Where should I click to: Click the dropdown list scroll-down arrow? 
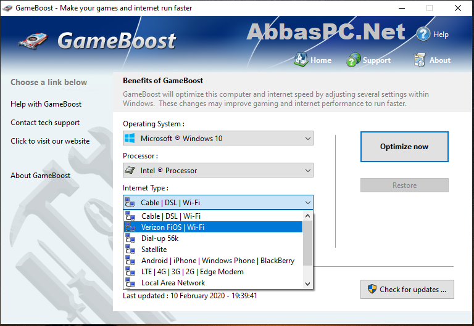tap(308, 283)
